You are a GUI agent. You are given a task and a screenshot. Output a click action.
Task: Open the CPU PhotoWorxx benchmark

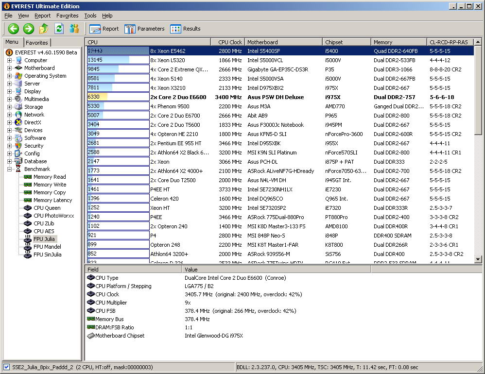(x=54, y=216)
